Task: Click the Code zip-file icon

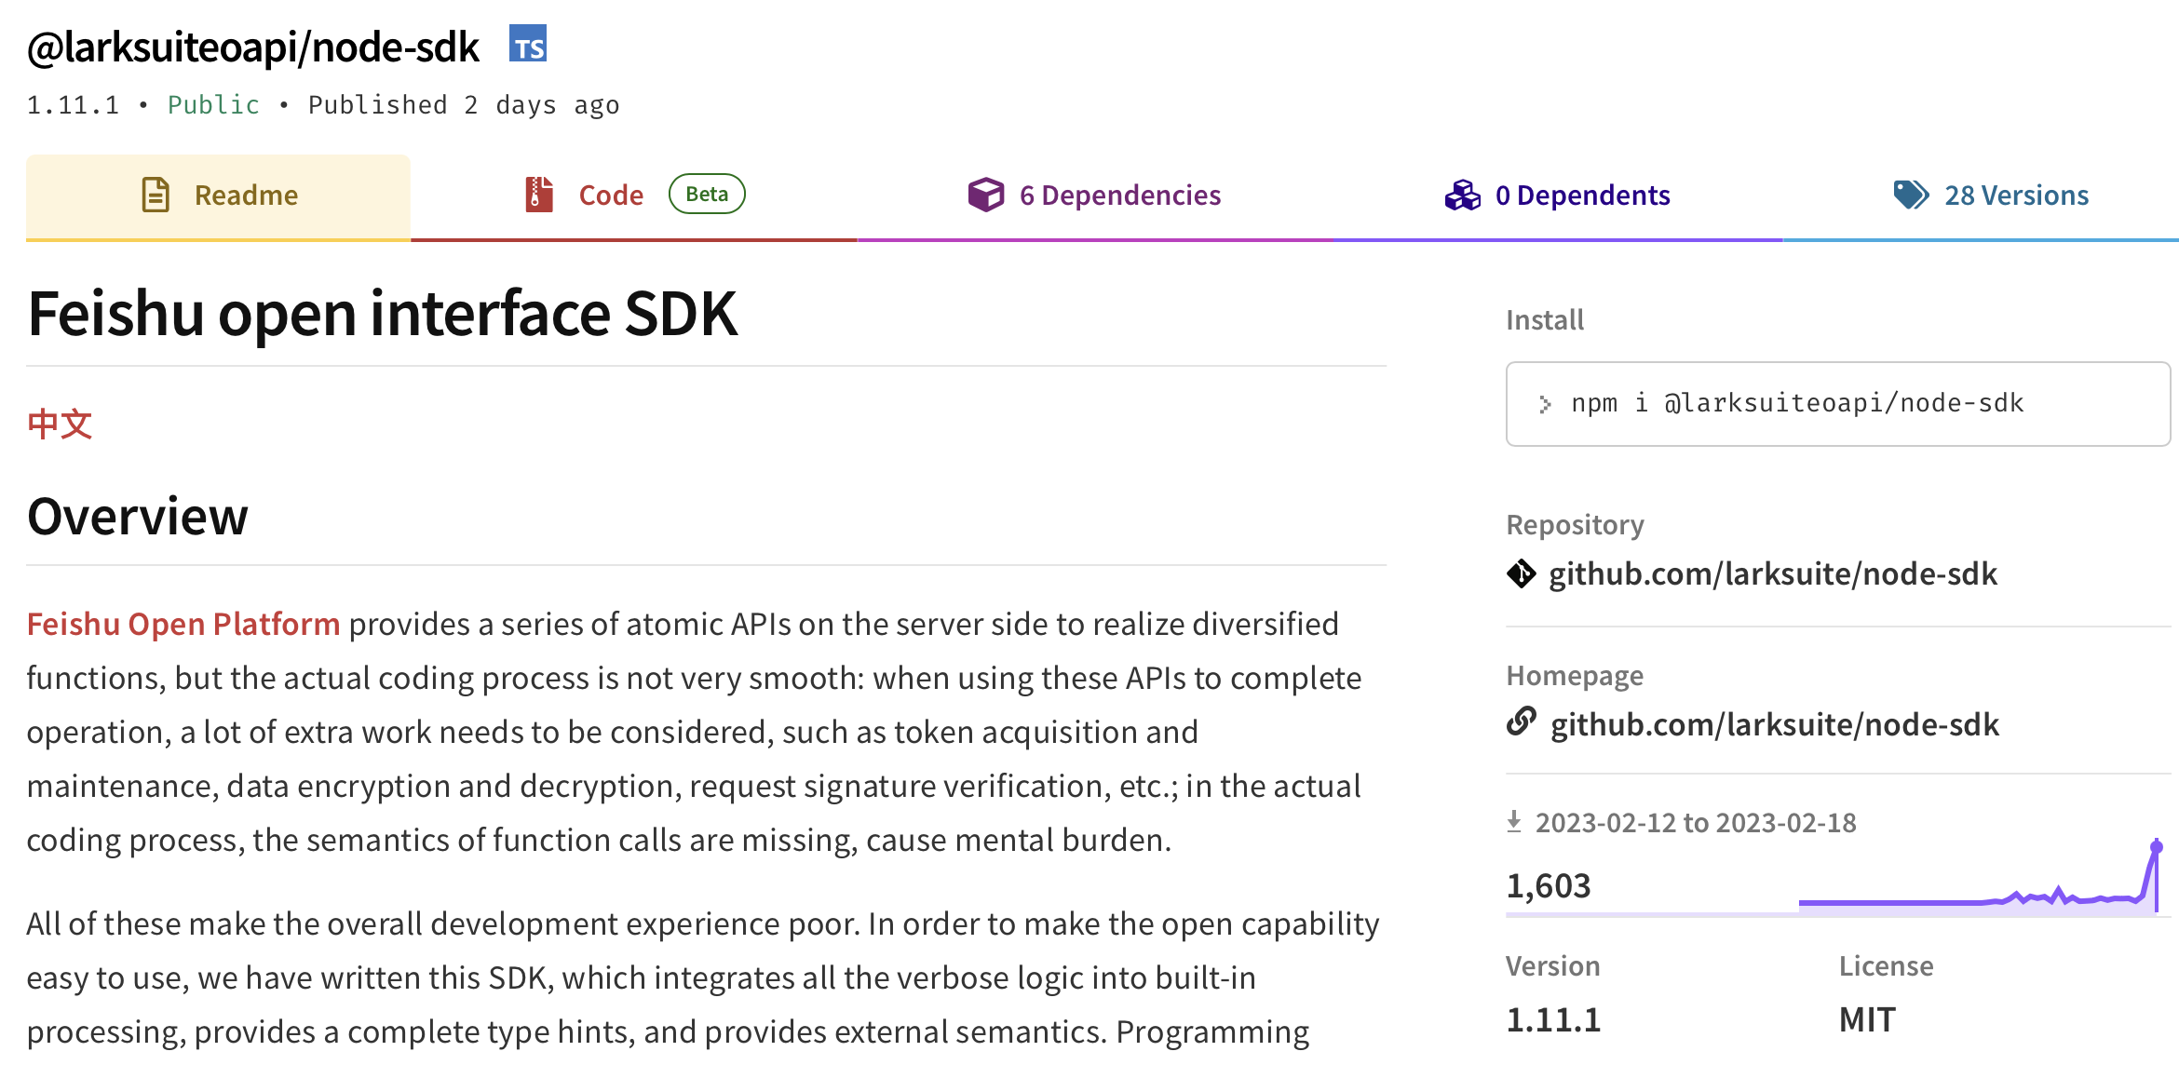Action: click(538, 195)
